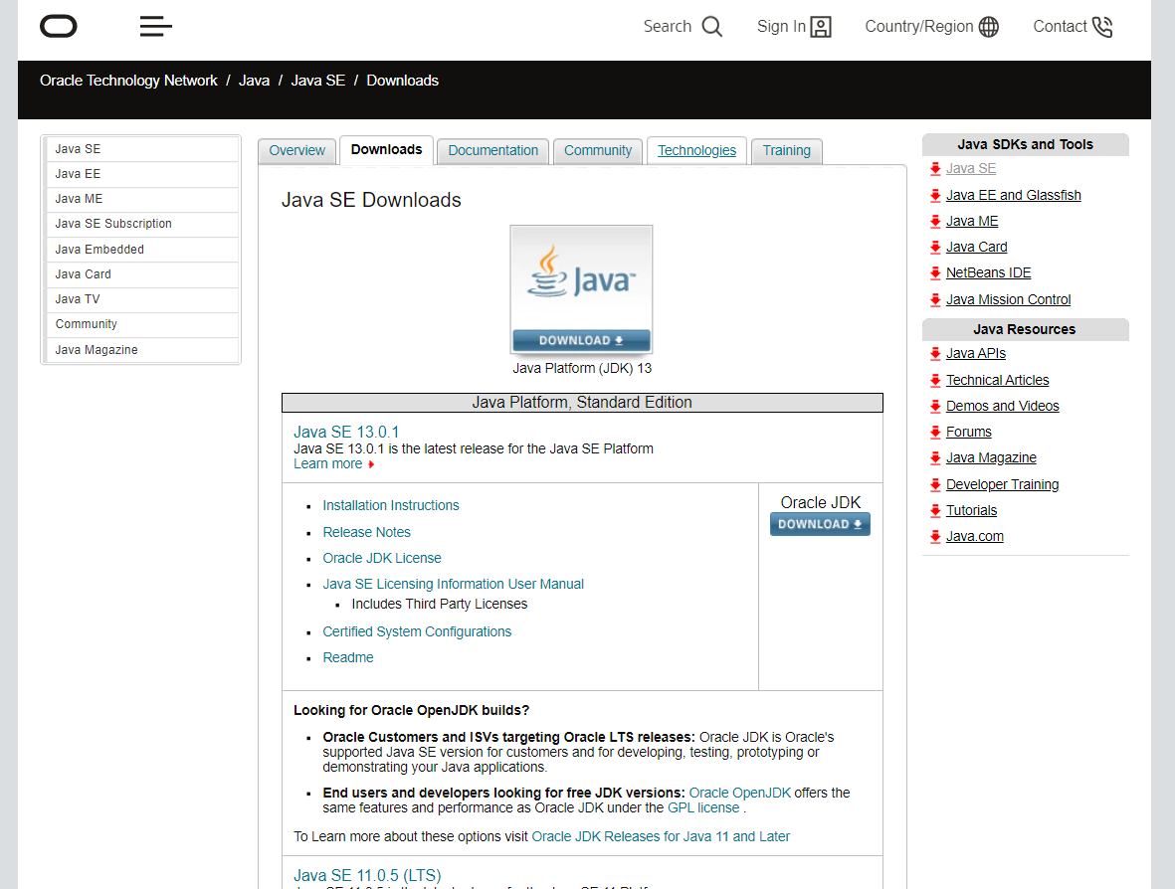Screen dimensions: 1175x889
Task: Open Certified System Configurations link
Action: tap(417, 632)
